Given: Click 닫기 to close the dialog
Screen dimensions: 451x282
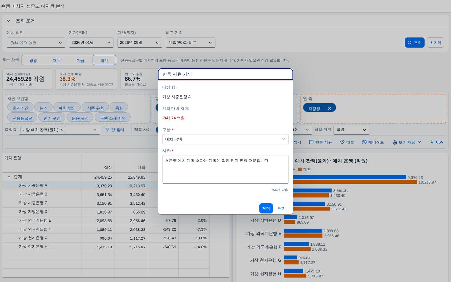Looking at the screenshot, I should click(282, 209).
